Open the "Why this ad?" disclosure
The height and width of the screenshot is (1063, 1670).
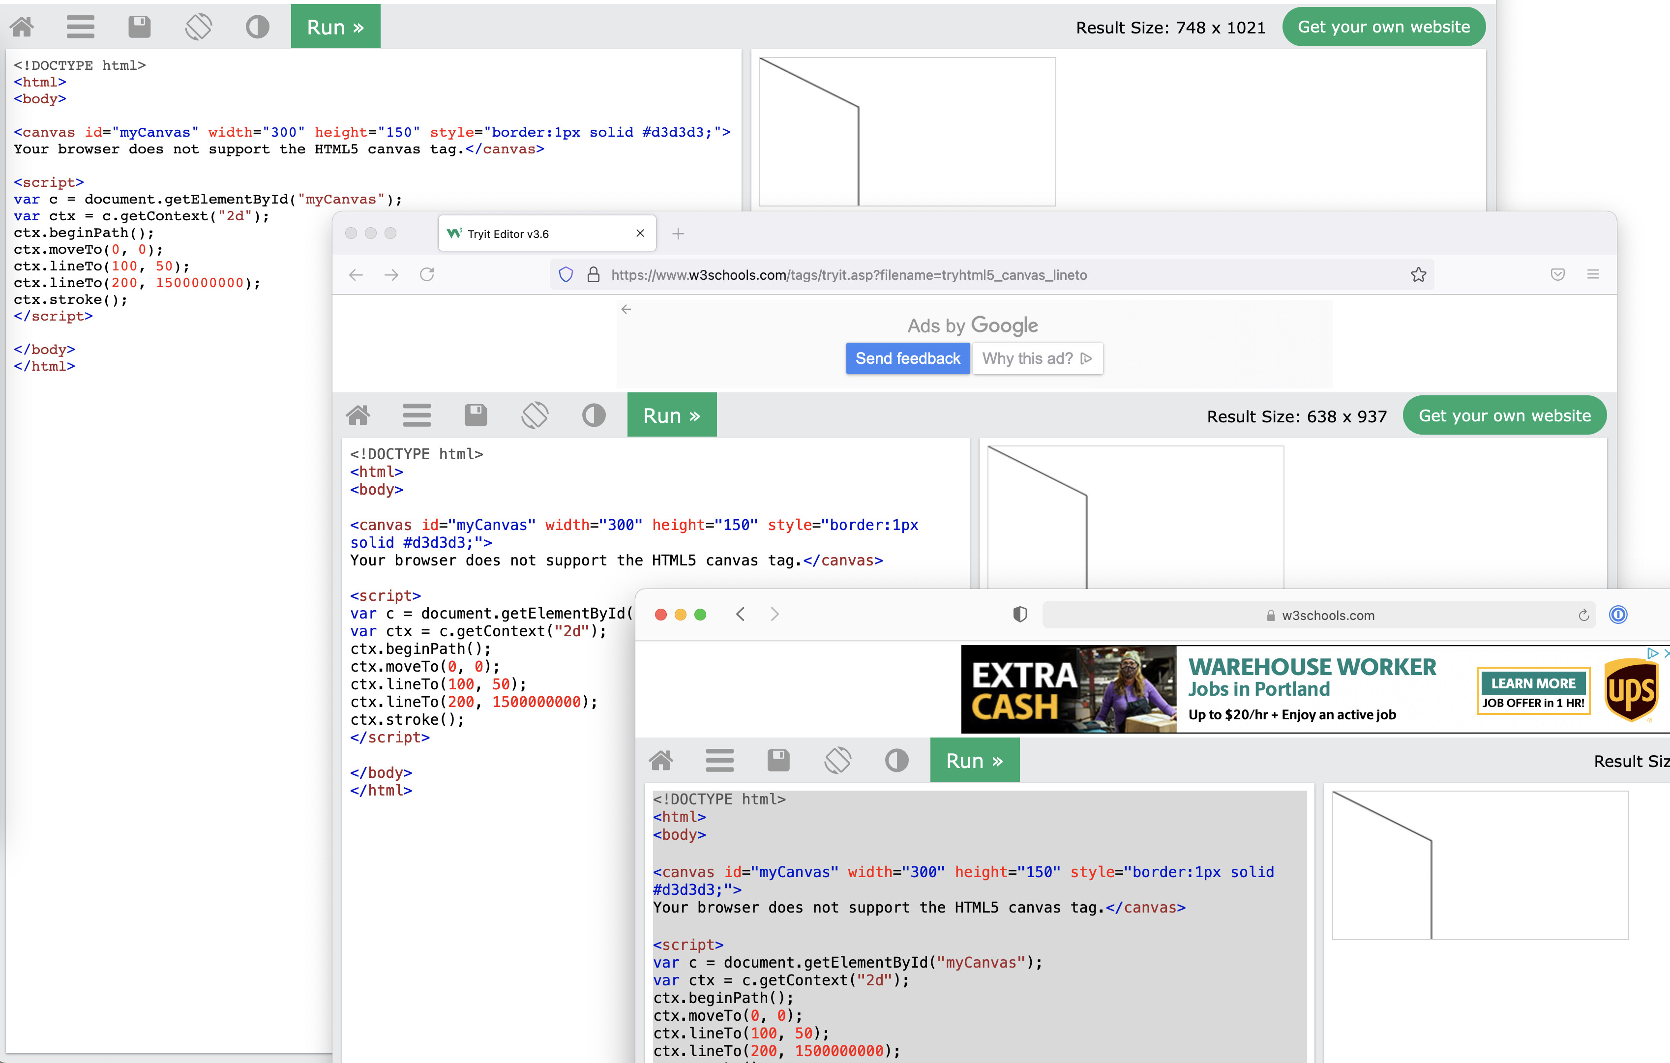pyautogui.click(x=1038, y=358)
